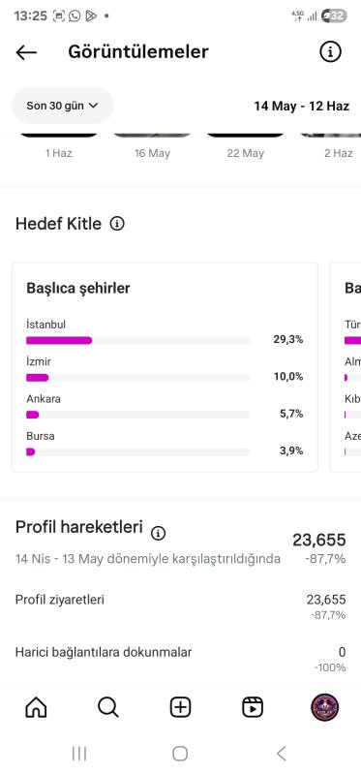Open info icon next to Görüntülemeler title
This screenshot has height=775, width=361.
330,51
